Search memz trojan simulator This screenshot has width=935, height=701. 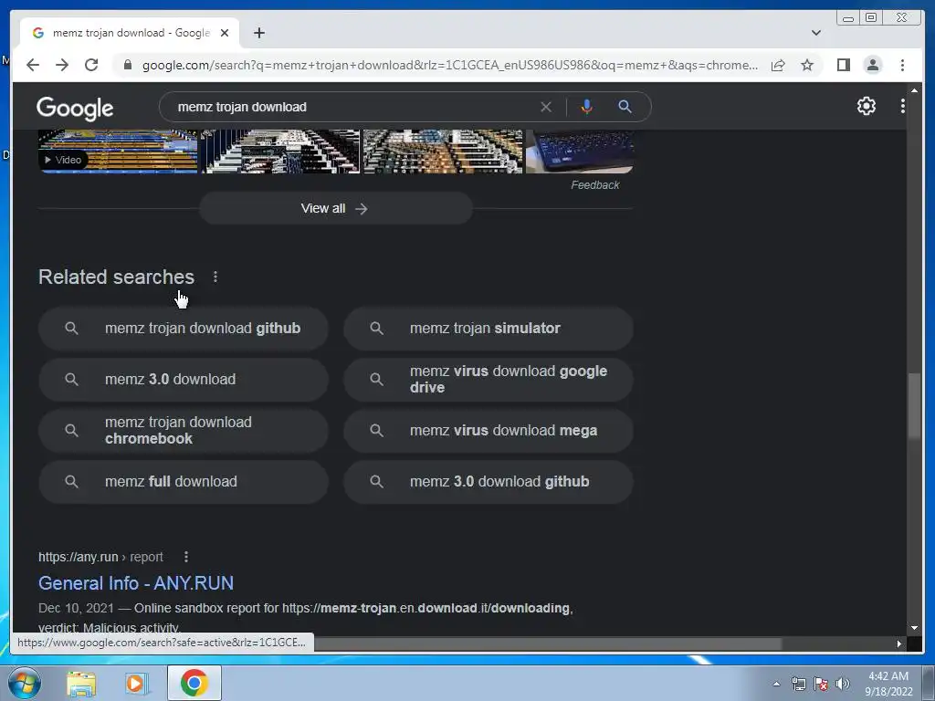tap(489, 329)
